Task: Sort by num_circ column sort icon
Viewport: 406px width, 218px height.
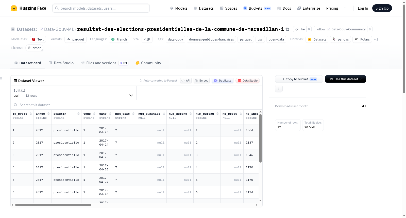Action: click(133, 114)
